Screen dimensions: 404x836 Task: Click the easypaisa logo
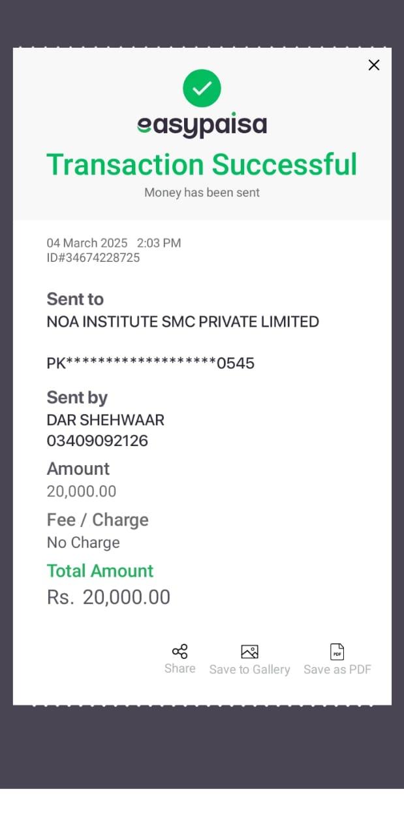point(202,124)
